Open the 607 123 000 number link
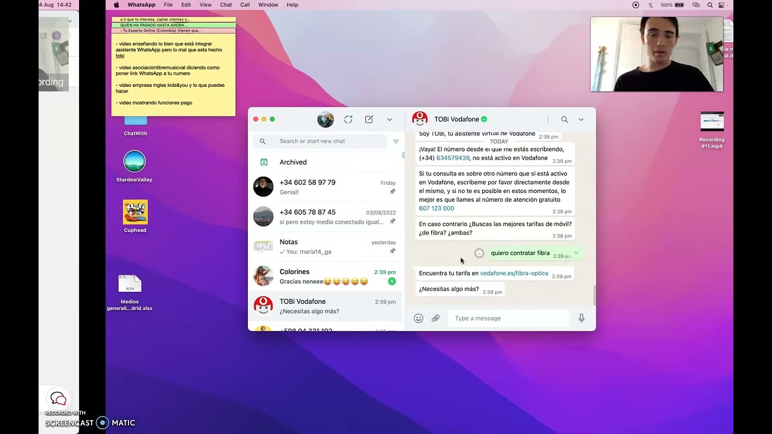Viewport: 772px width, 434px height. coord(437,208)
